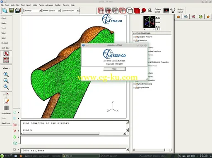Click output window horizontal scrollbar
The width and height of the screenshot is (212, 158).
[x=74, y=133]
